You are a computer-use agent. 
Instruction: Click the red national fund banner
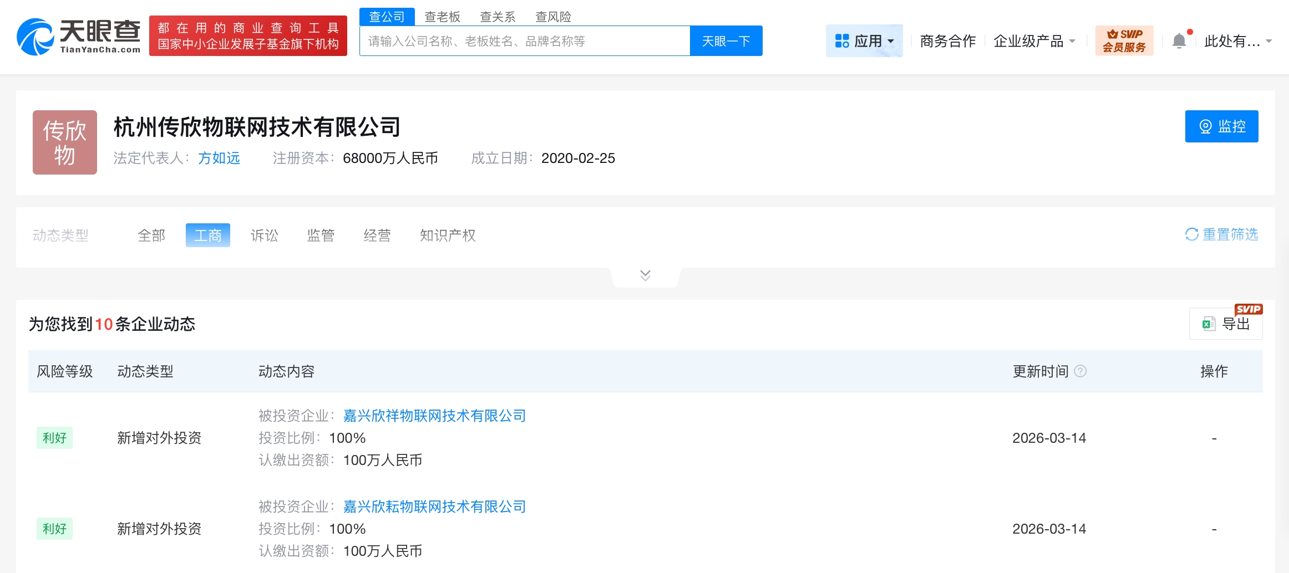click(x=248, y=36)
